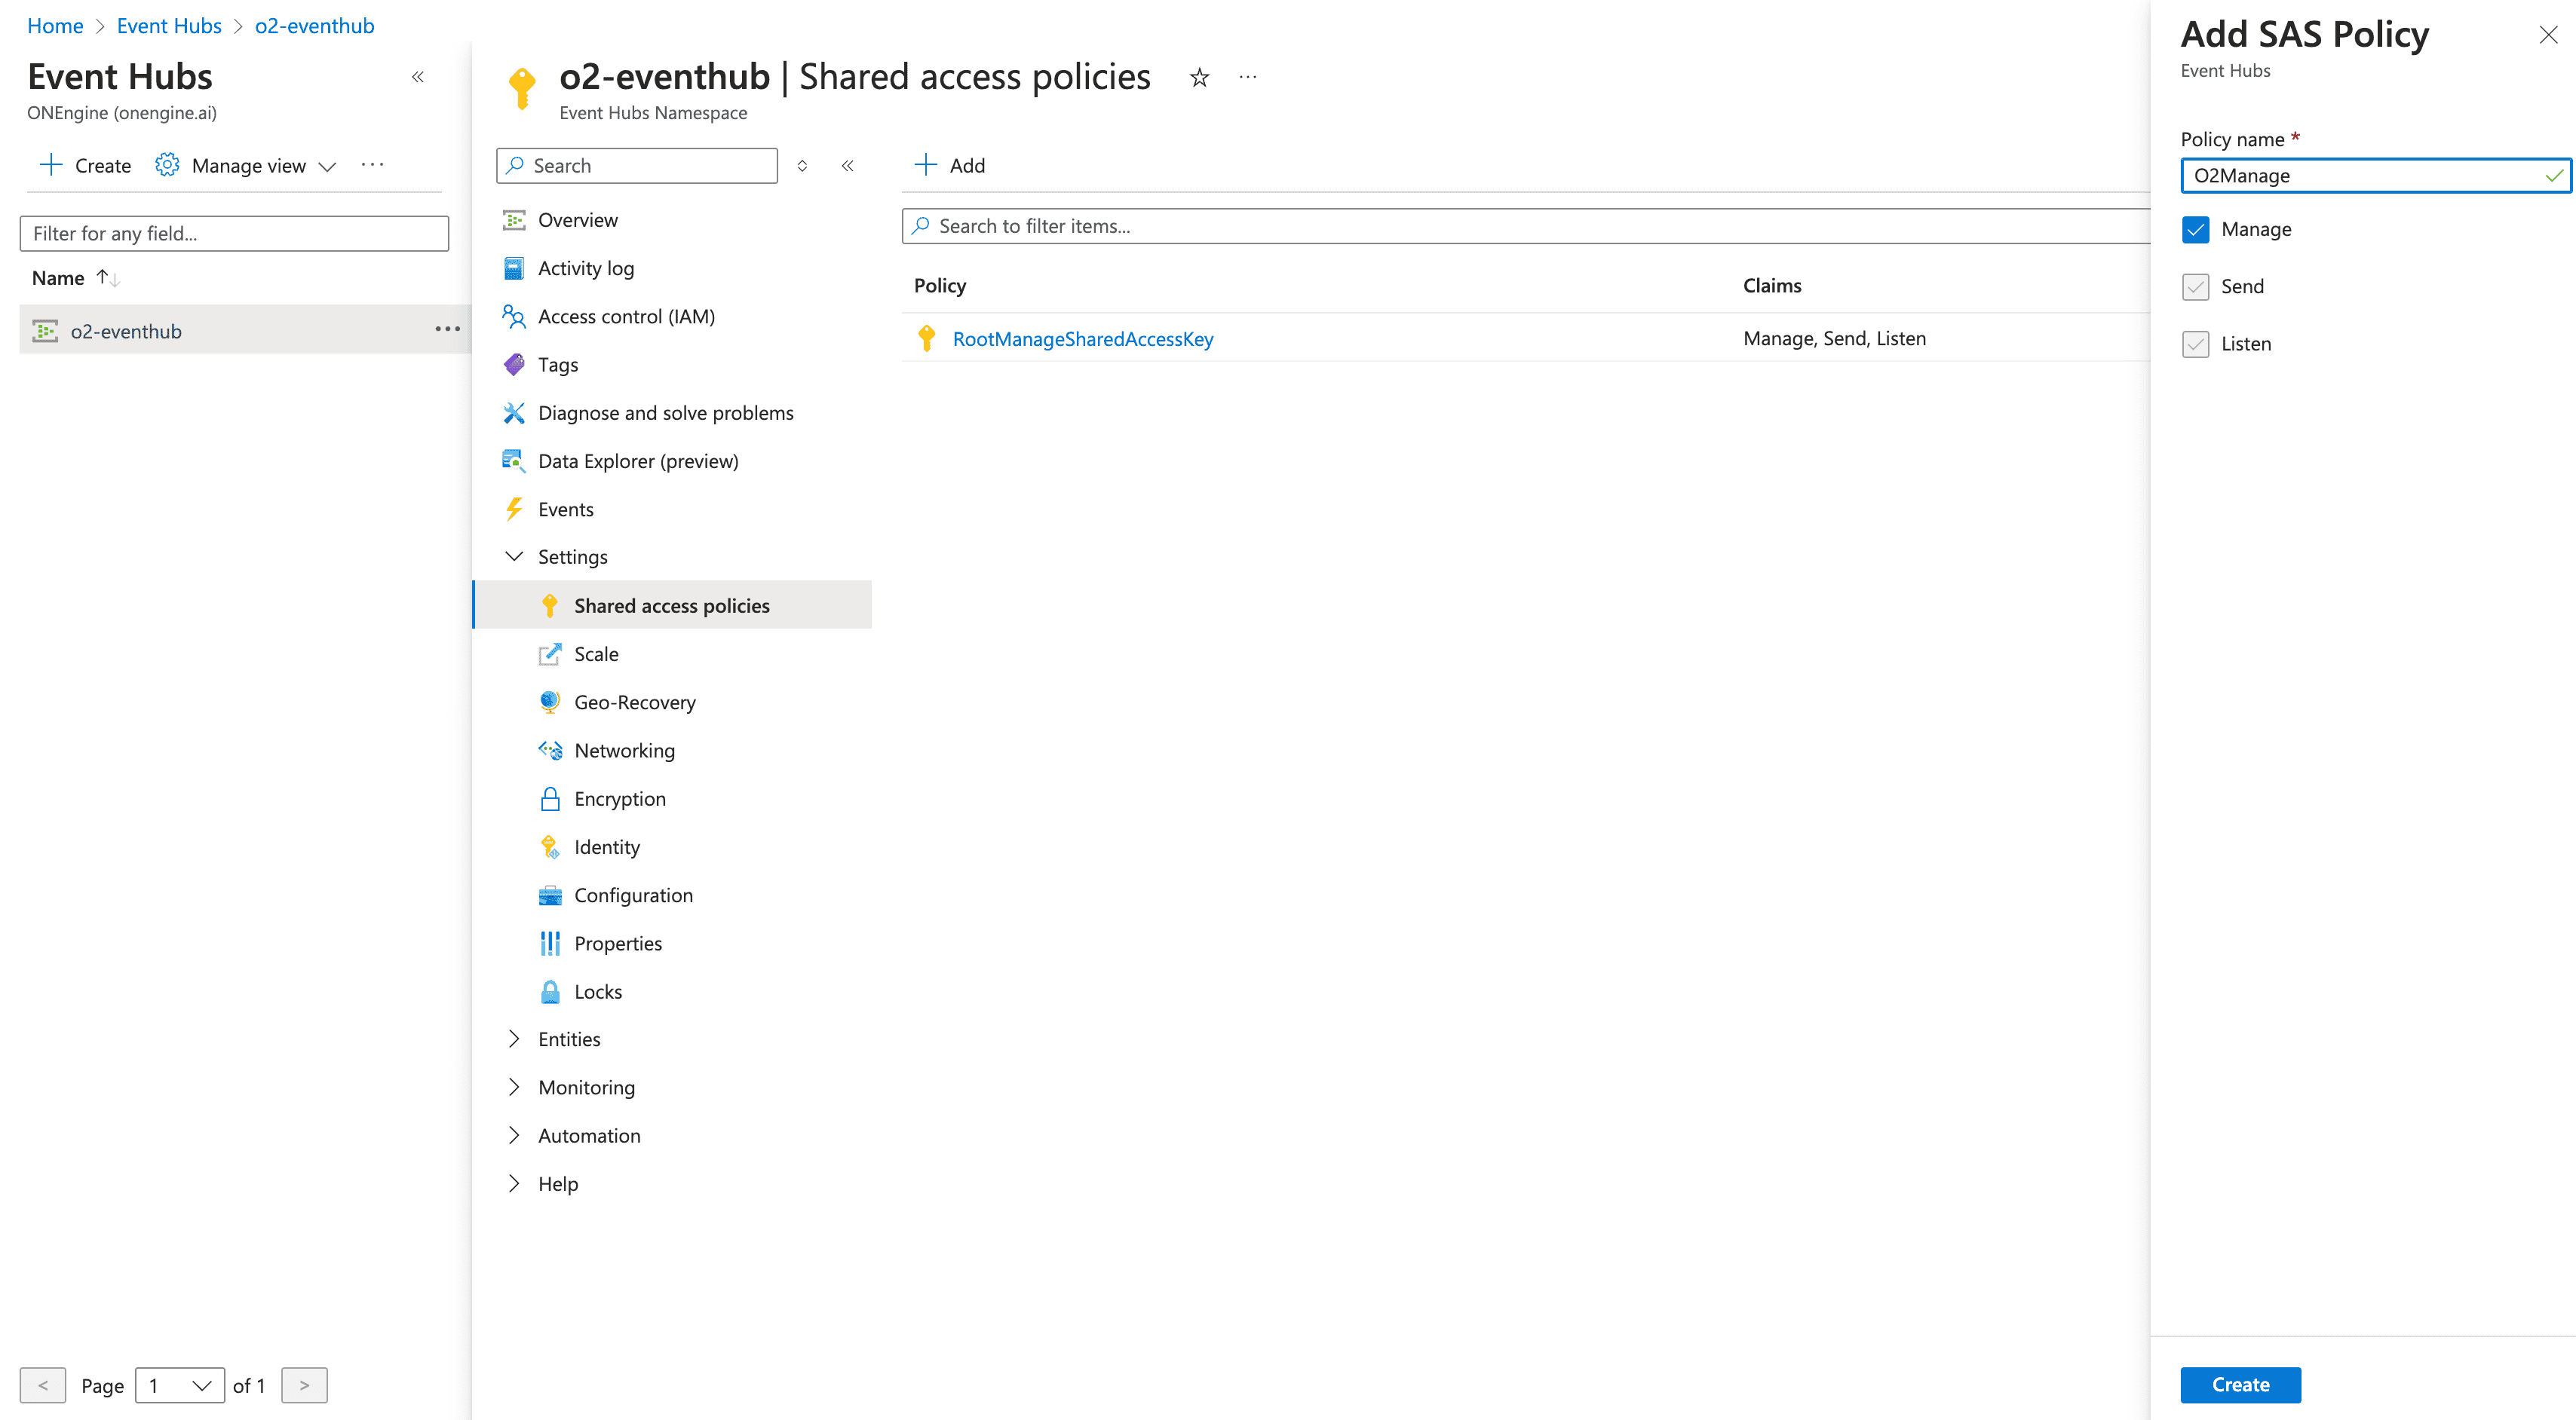Open Diagnose and solve problems
The width and height of the screenshot is (2576, 1420).
point(665,412)
